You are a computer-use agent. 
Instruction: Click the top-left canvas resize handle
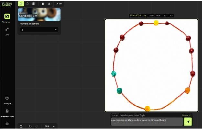105,19
